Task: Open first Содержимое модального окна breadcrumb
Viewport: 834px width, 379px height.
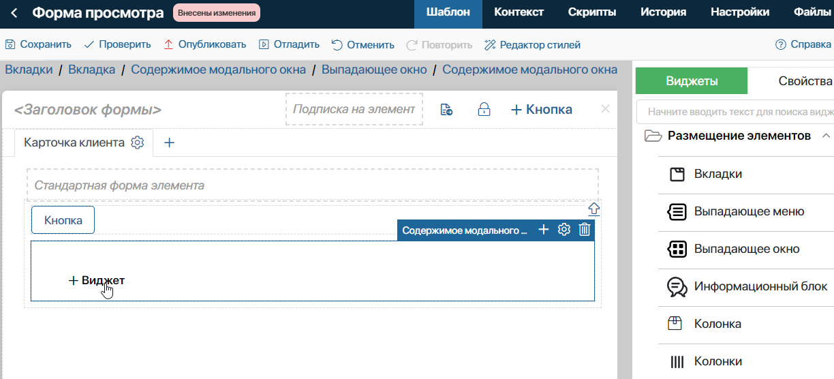Action: tap(219, 70)
